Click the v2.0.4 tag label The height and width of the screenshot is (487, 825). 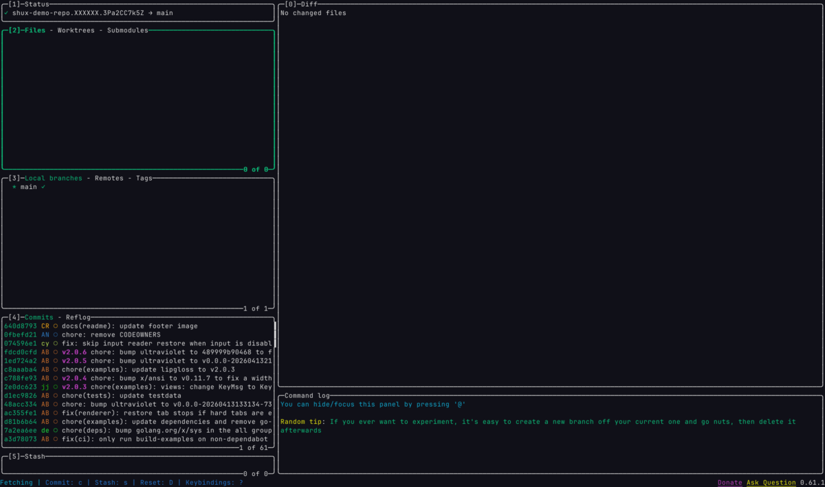point(74,378)
